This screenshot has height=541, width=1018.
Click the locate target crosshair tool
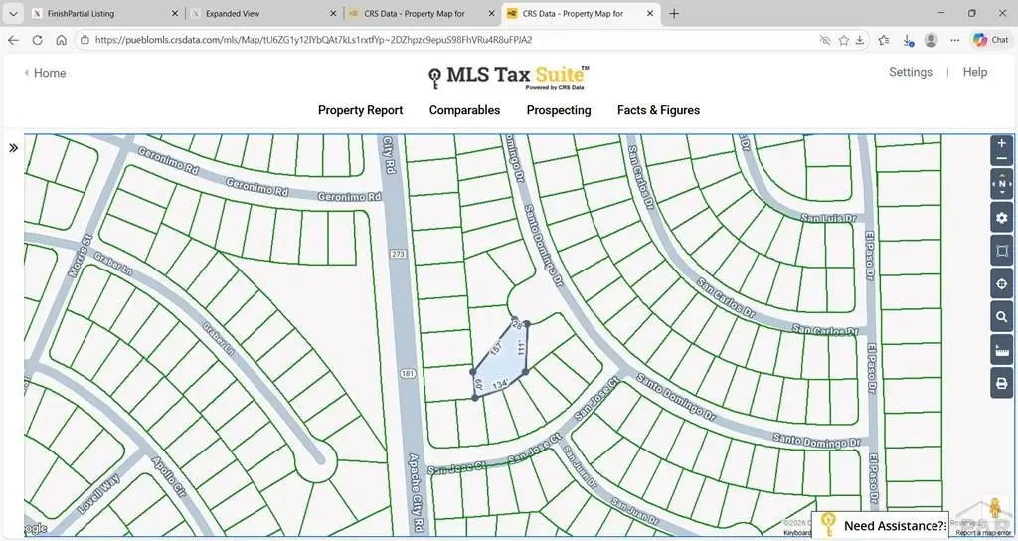pyautogui.click(x=1001, y=284)
